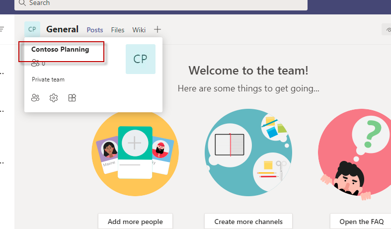Open the apps icon in team popup

point(72,98)
